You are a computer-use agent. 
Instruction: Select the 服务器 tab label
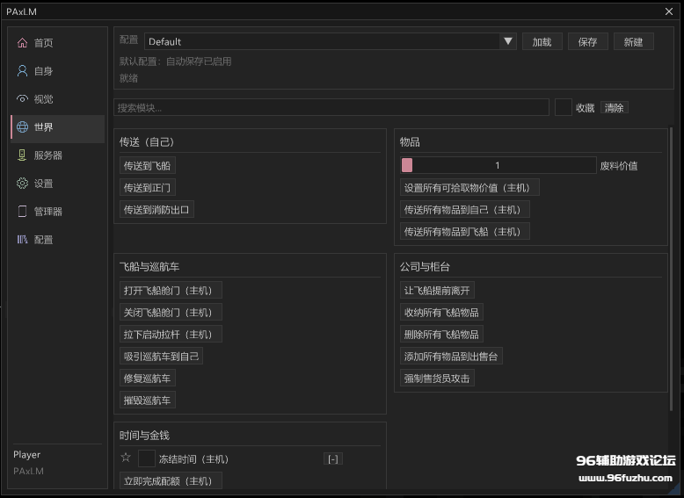pos(48,155)
